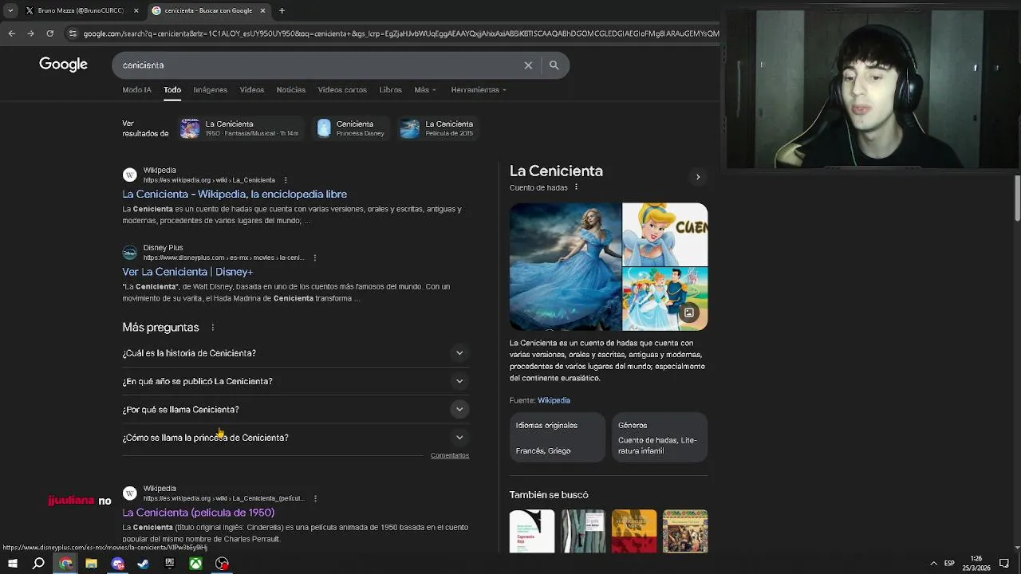1021x574 pixels.
Task: Open options menu for 1950 film result
Action: point(315,498)
